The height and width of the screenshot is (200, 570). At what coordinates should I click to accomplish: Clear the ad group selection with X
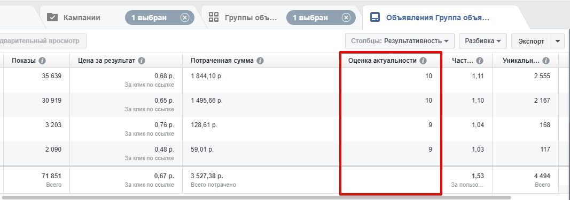pyautogui.click(x=346, y=18)
